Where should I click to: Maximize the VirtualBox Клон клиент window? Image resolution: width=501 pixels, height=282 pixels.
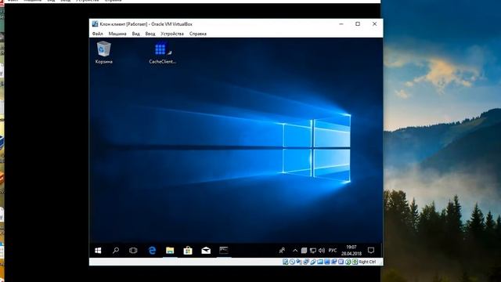point(358,24)
